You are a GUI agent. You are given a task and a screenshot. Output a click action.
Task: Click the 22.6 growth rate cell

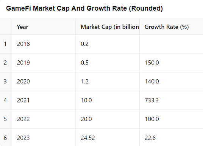171,137
